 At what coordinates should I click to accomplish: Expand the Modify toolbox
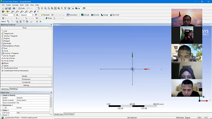(25, 76)
